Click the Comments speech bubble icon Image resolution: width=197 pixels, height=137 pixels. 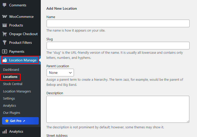pyautogui.click(x=5, y=5)
